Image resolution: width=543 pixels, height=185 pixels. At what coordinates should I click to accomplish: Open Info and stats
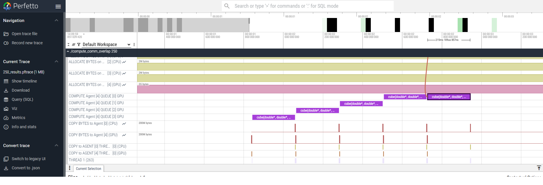pyautogui.click(x=24, y=127)
